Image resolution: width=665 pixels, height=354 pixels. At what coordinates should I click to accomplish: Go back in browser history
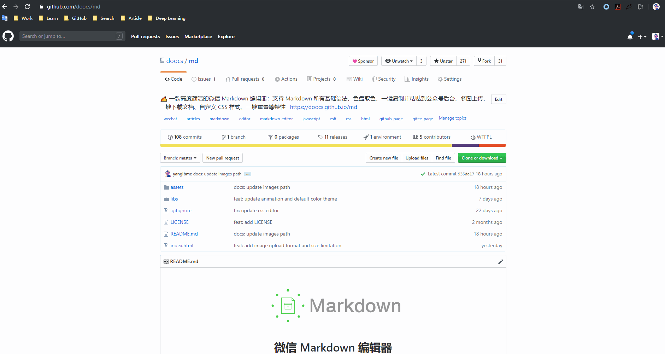[x=5, y=7]
